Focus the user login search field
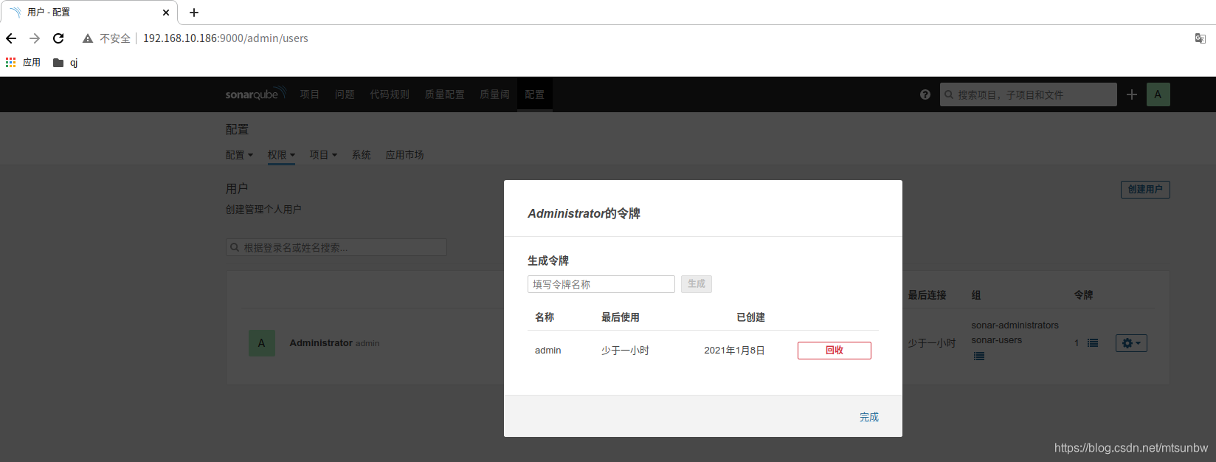The image size is (1216, 462). click(336, 247)
